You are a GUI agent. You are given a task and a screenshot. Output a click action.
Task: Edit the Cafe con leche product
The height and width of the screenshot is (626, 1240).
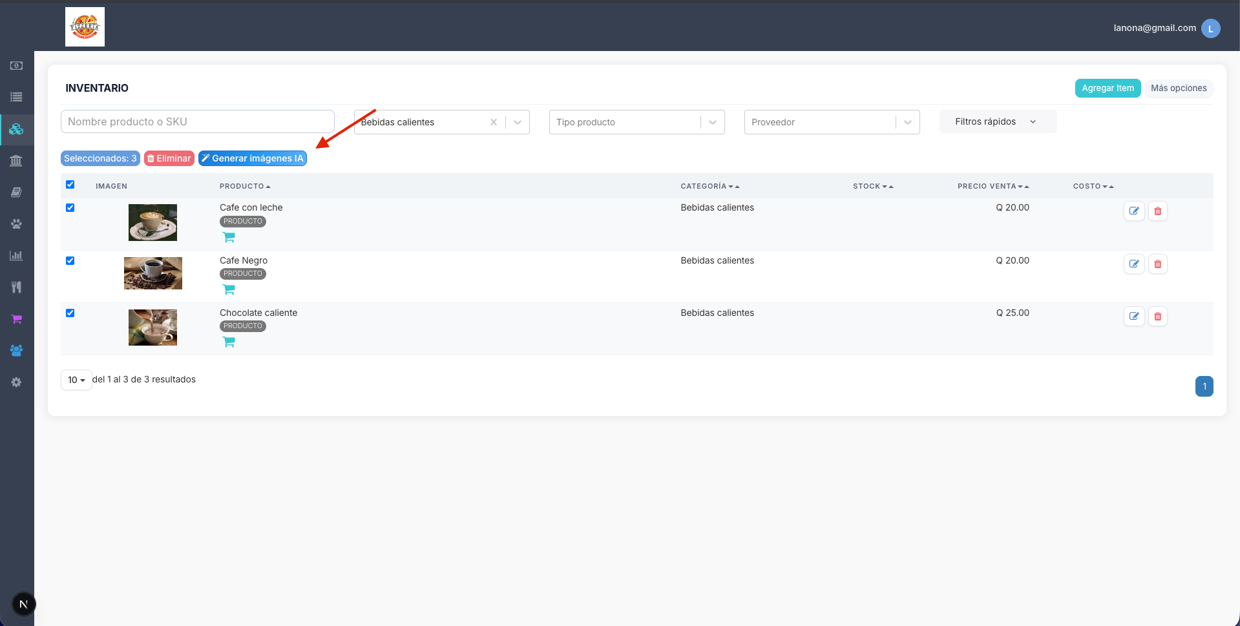coord(1134,211)
